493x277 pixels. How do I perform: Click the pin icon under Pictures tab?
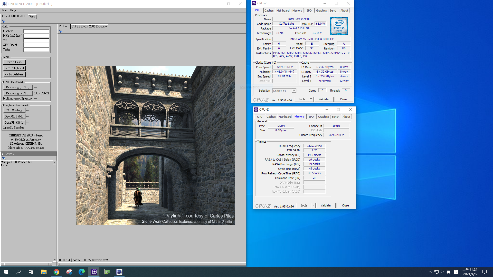click(x=60, y=31)
